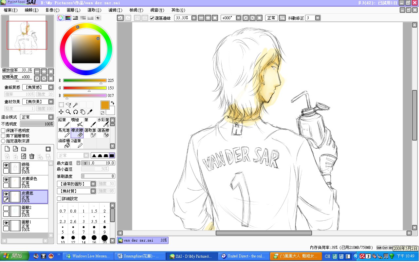
Task: Select the rotate view tool
Action: tap(75, 112)
